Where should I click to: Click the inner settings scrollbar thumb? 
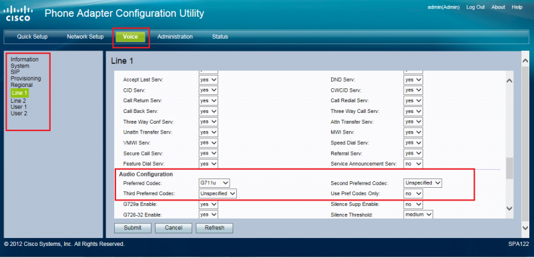[509, 168]
